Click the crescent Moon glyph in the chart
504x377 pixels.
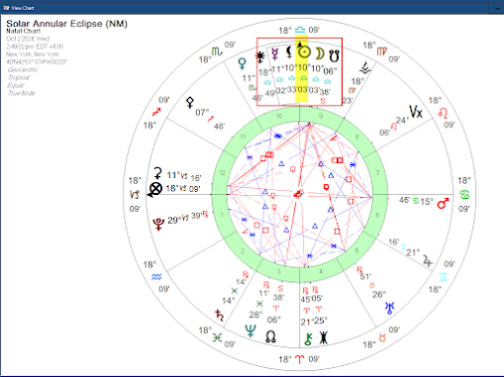point(319,54)
